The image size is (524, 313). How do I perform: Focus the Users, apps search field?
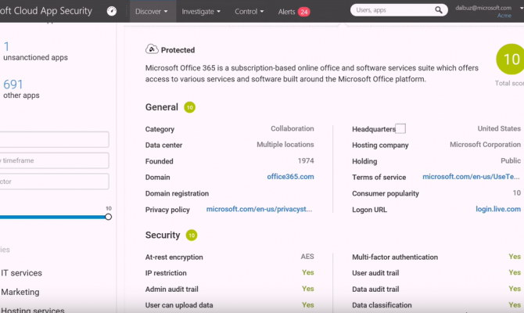click(393, 10)
